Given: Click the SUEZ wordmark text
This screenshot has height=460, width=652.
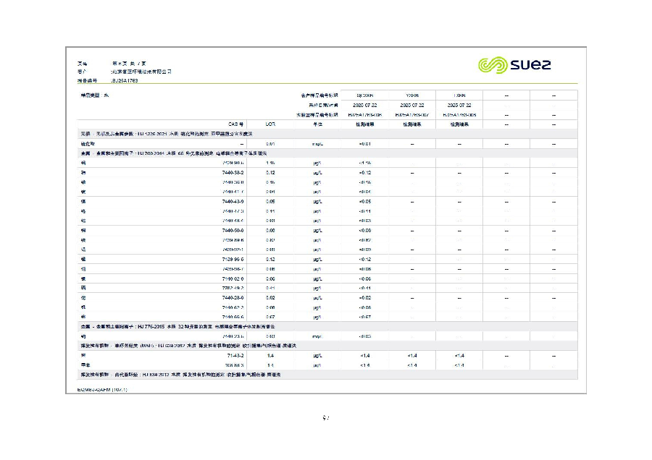Looking at the screenshot, I should tap(530, 65).
